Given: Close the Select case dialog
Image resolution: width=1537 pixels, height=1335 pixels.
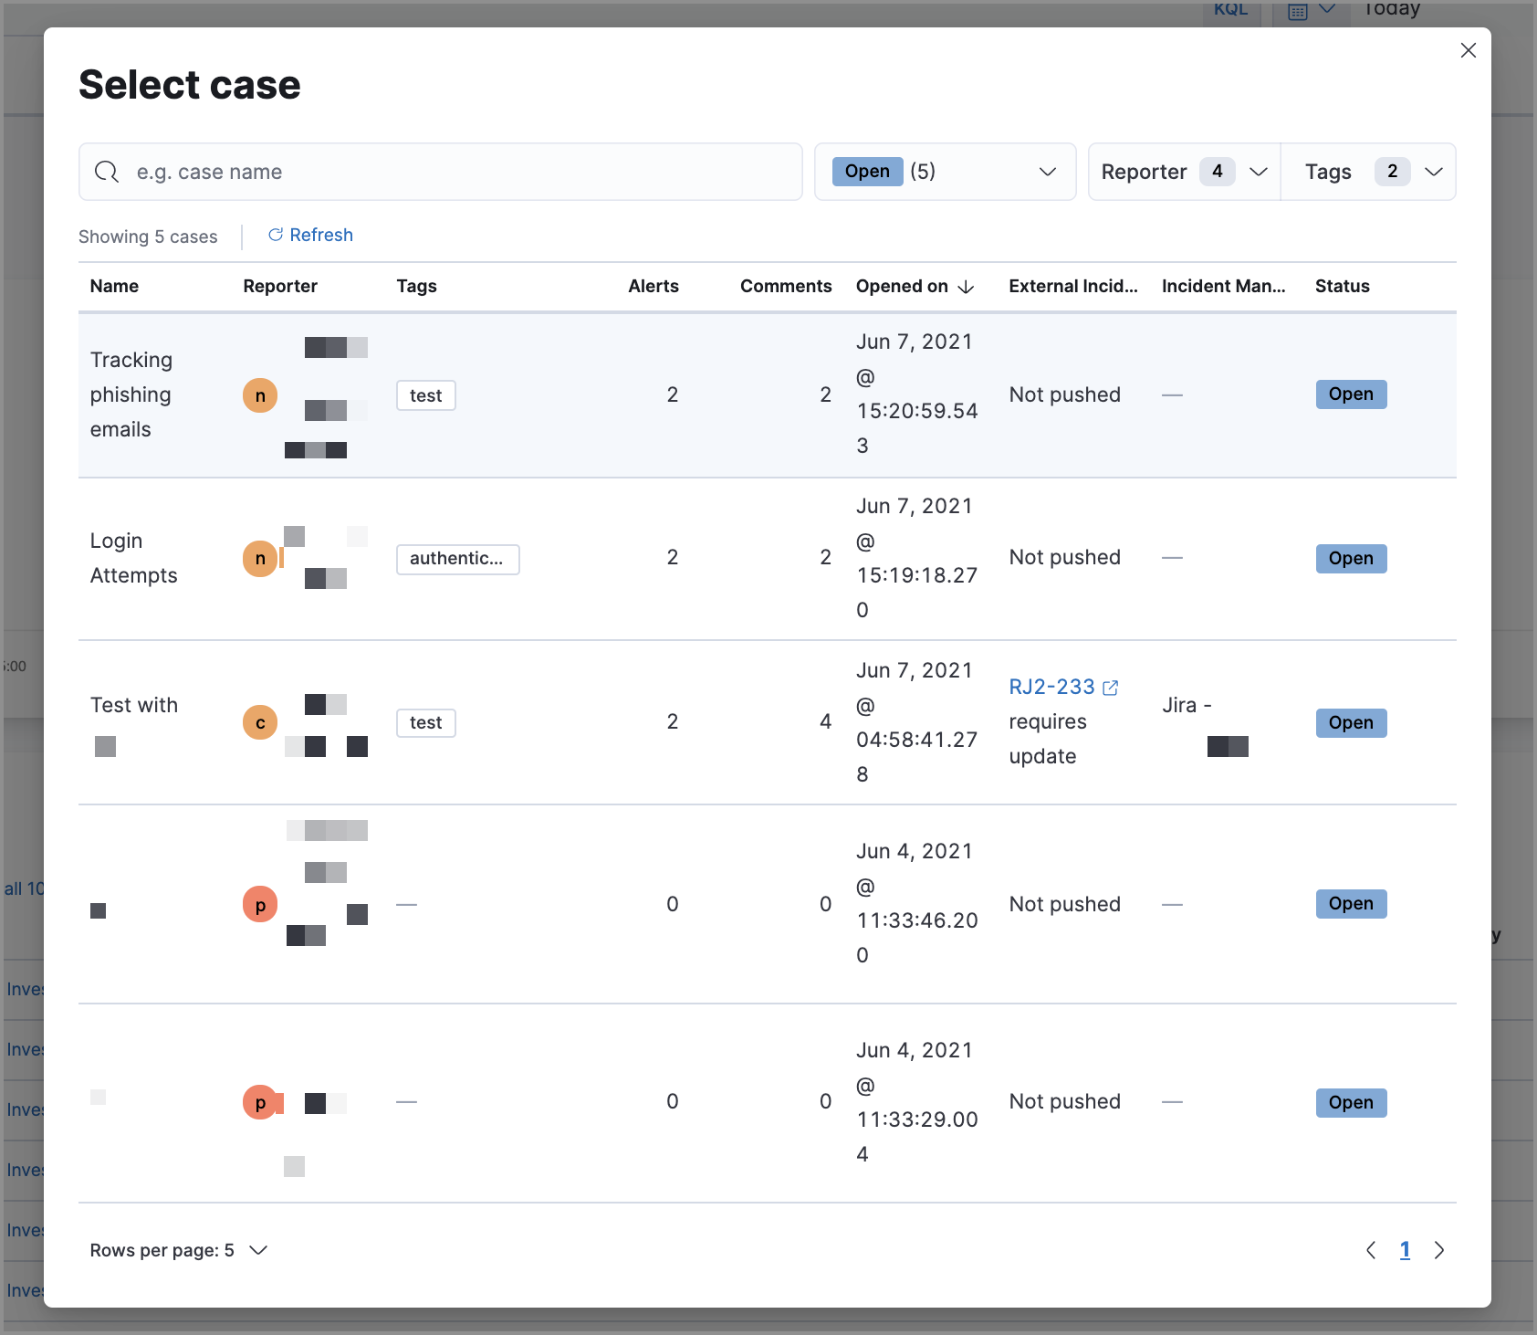Looking at the screenshot, I should (1469, 50).
